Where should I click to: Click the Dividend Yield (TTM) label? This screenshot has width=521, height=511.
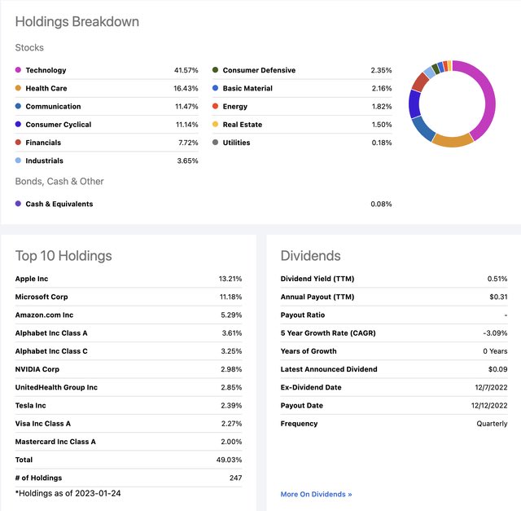click(317, 279)
